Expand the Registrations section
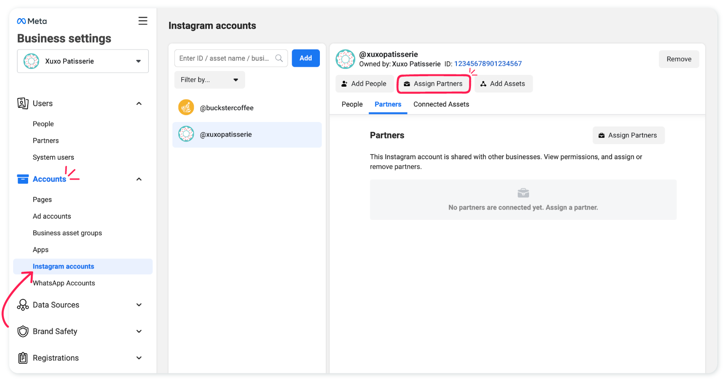 (139, 358)
